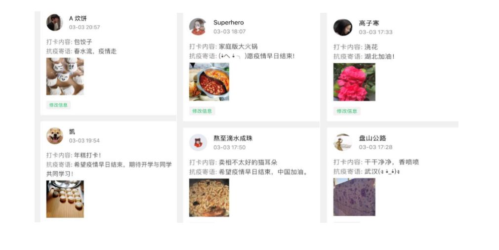Click A 炊饼's profile avatar
Screen dimensions: 499x250
tap(55, 22)
